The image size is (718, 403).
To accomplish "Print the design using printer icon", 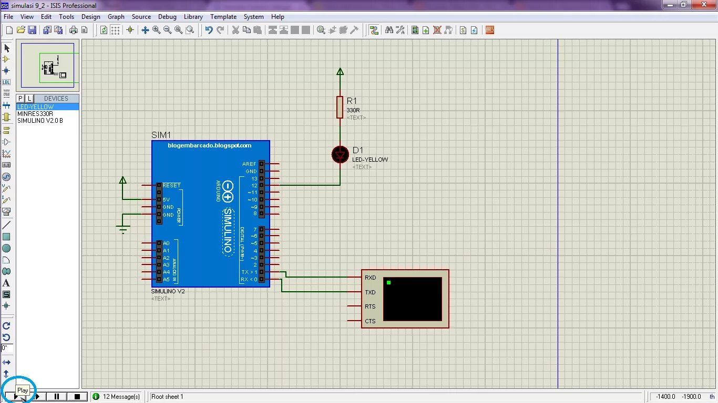I will (74, 30).
